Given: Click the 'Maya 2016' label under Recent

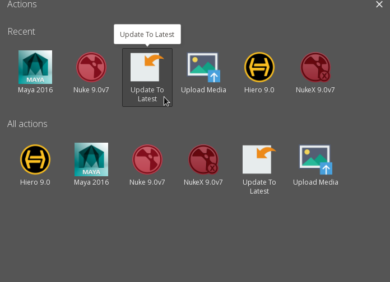Looking at the screenshot, I should tap(35, 90).
